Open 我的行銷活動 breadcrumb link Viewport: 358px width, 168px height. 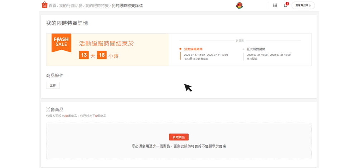coord(71,6)
